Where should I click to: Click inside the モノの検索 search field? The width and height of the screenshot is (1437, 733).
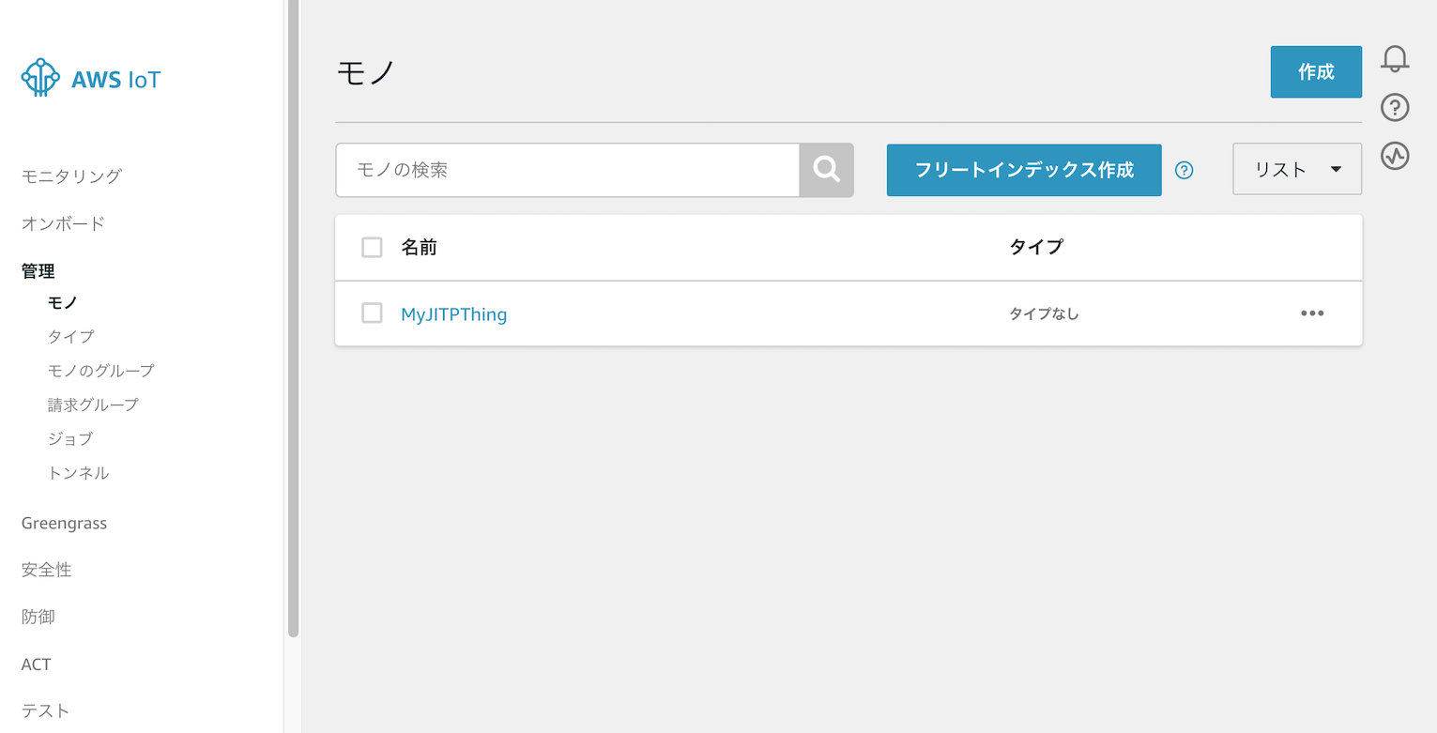click(563, 170)
